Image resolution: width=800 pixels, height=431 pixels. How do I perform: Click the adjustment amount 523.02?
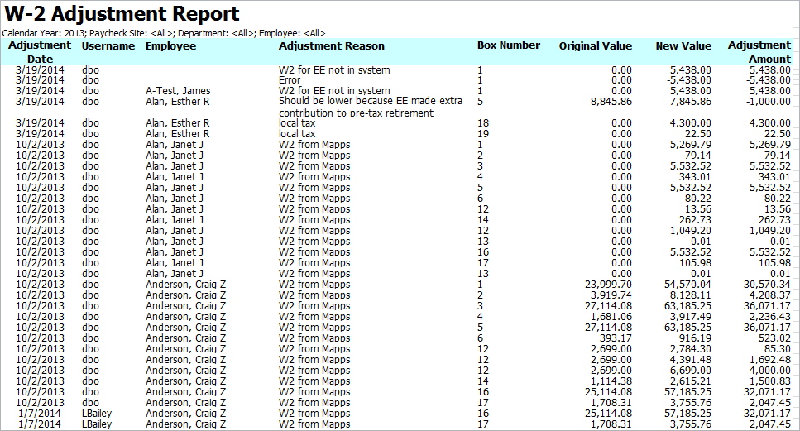[x=774, y=338]
